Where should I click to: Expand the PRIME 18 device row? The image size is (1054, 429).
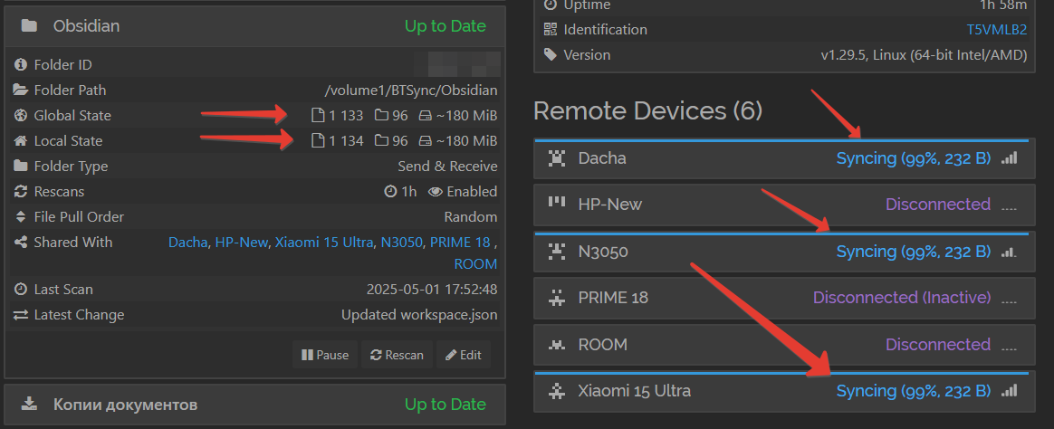tap(784, 298)
